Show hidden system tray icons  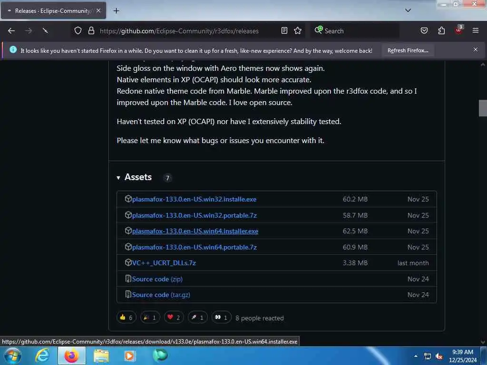416,356
